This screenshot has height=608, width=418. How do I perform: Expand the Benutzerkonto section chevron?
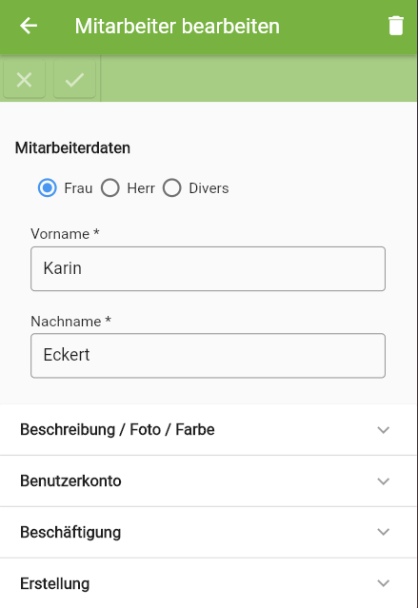tap(384, 481)
